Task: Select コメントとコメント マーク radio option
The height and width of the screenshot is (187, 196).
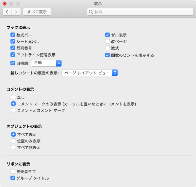Action: [x=13, y=110]
